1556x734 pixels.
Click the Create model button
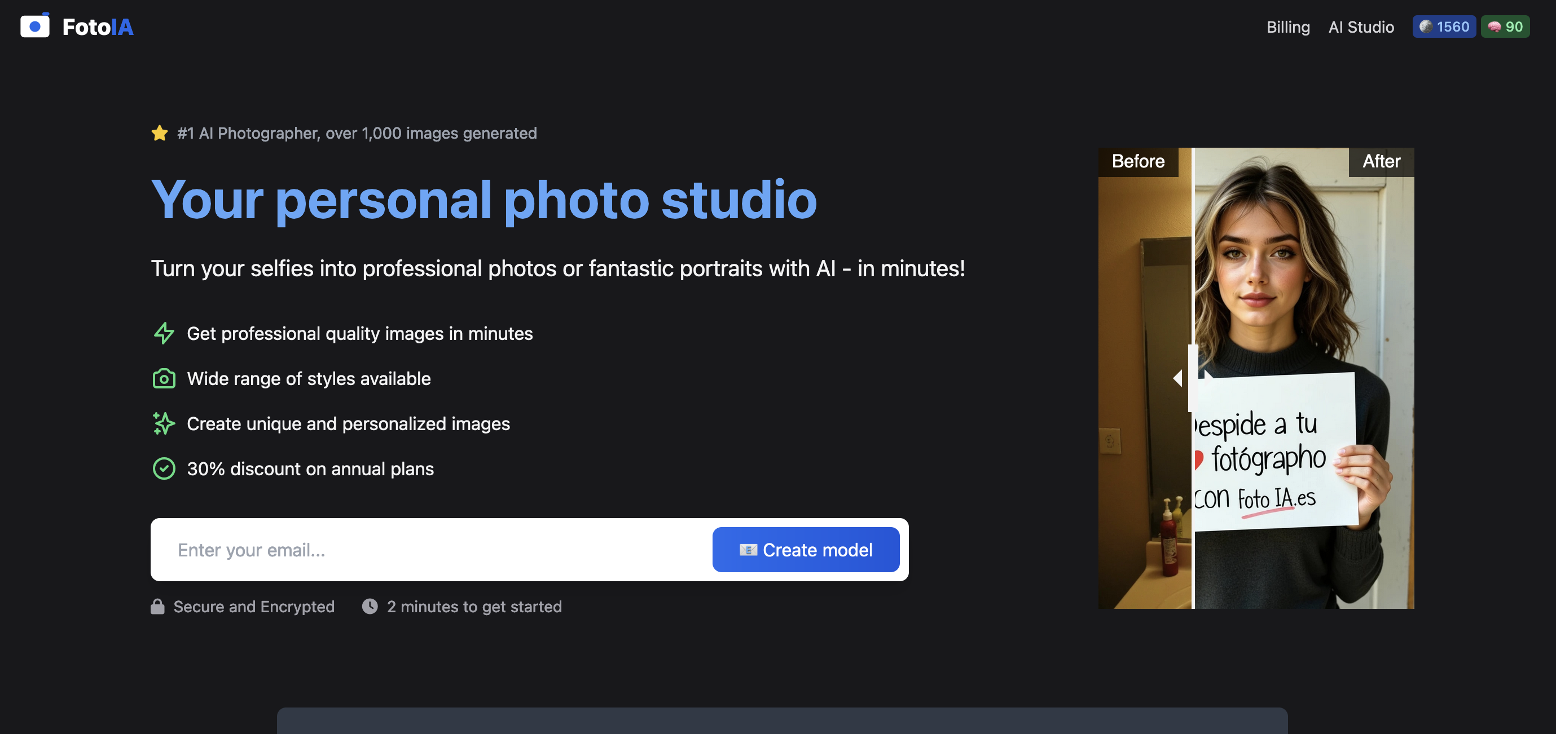[x=806, y=550]
